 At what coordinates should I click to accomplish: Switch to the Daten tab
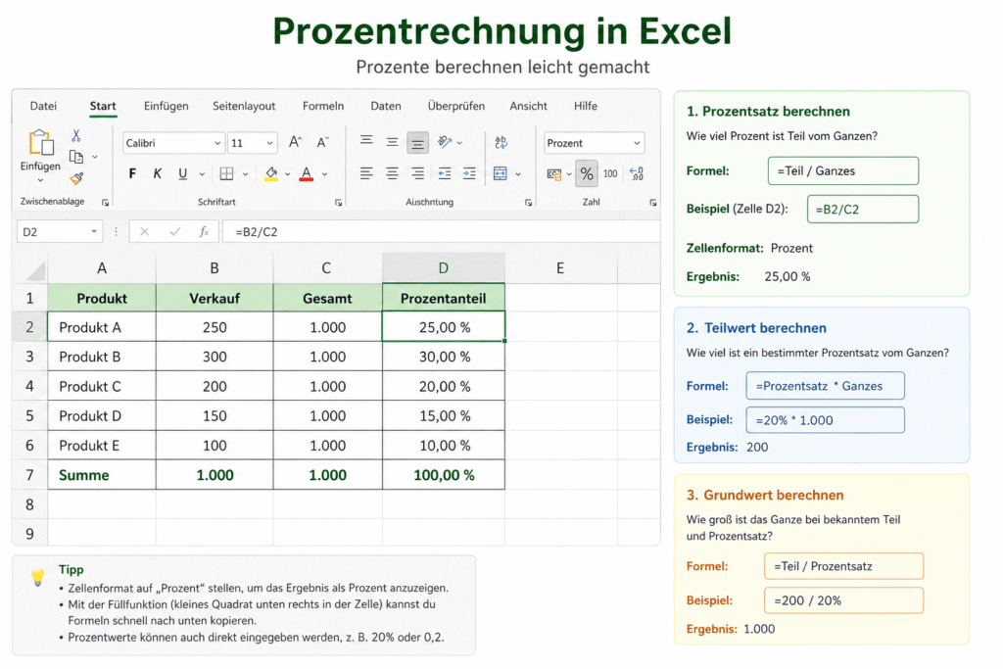[x=386, y=106]
